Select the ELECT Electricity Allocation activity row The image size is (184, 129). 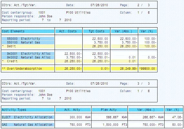[x=28, y=117]
